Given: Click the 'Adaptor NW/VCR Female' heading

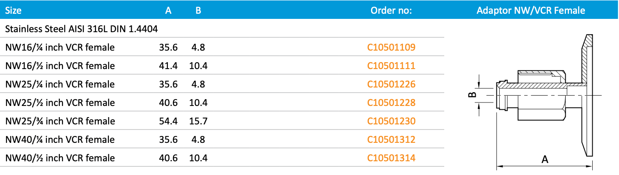Looking at the screenshot, I should pos(530,10).
